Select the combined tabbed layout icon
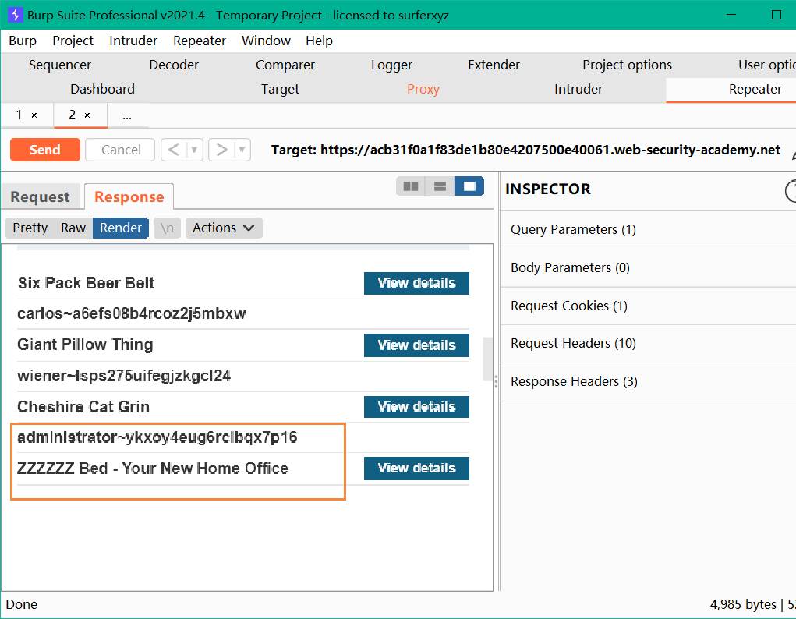 click(469, 186)
